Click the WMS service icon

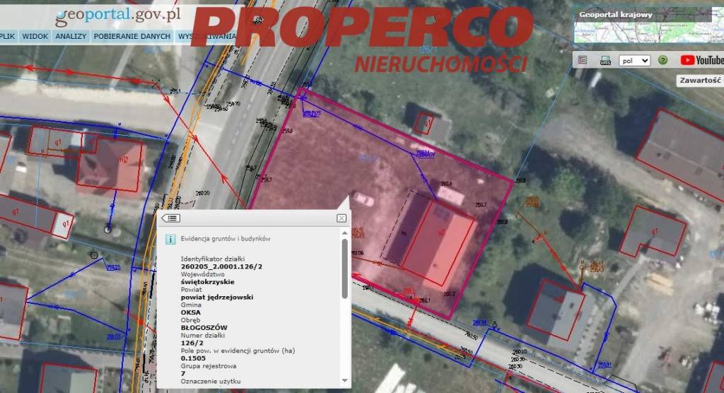(605, 61)
